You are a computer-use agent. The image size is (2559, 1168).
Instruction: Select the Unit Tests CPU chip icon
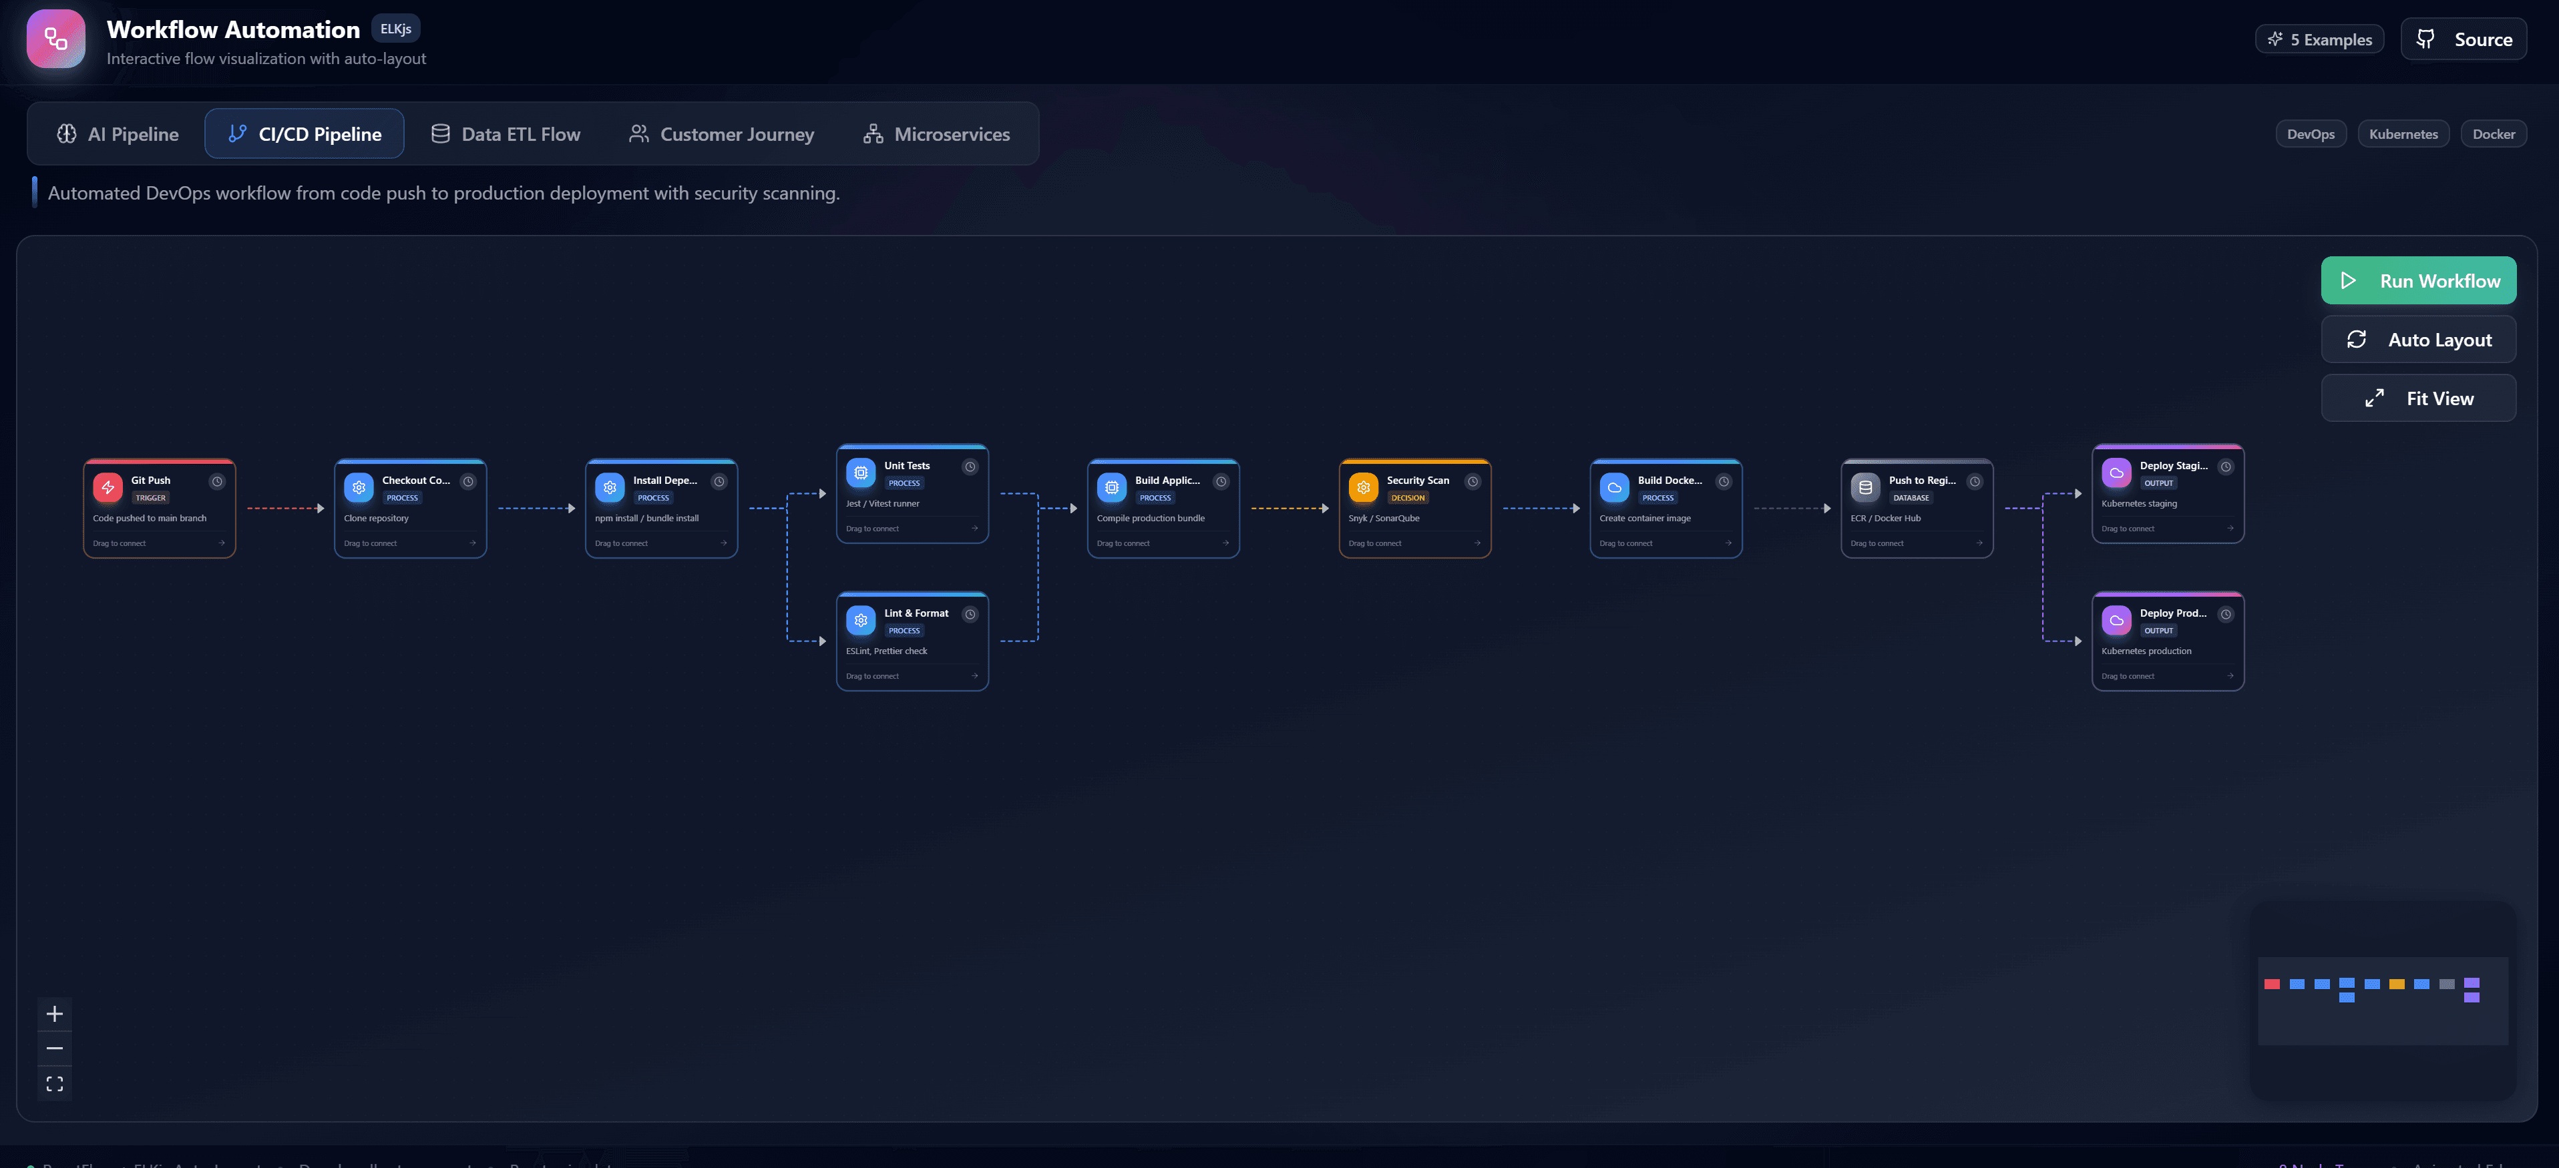tap(860, 472)
